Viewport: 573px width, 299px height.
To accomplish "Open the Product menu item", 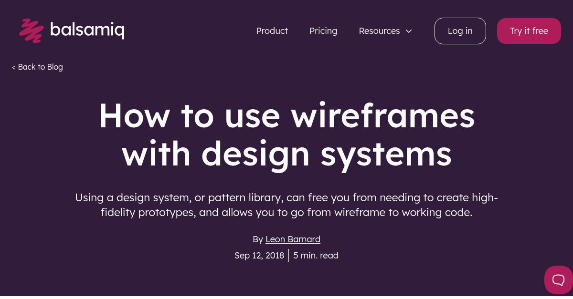I will [x=272, y=31].
